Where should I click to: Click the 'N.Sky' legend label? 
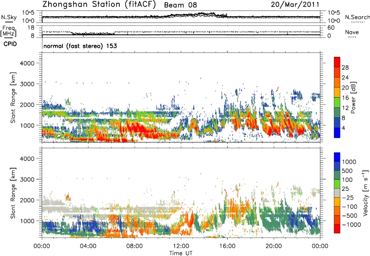click(9, 17)
